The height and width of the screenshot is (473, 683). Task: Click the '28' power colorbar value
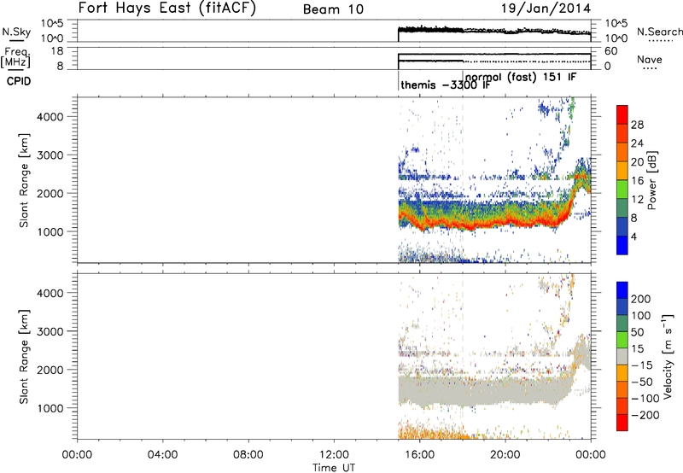pyautogui.click(x=637, y=125)
